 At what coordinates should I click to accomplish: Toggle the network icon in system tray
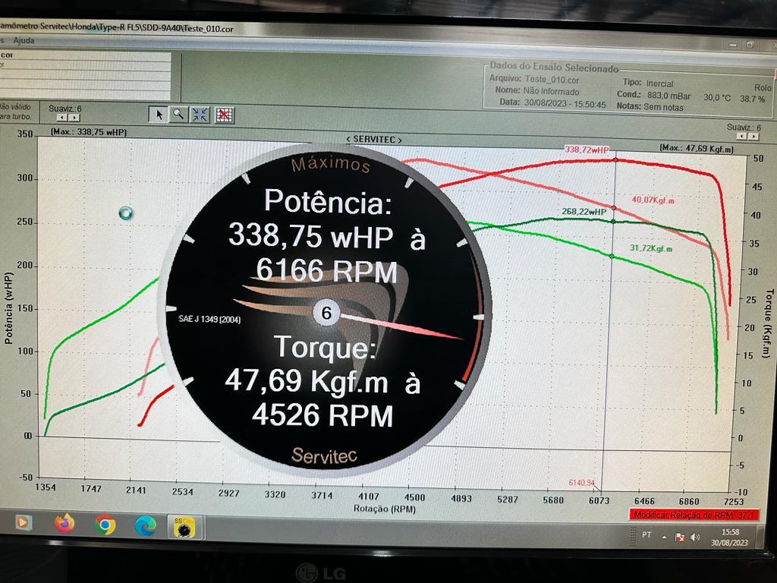coord(680,537)
